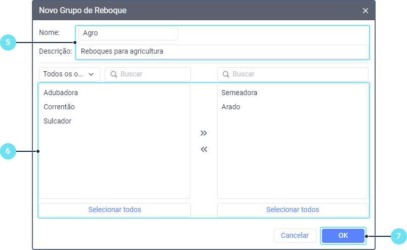Click the right search magnifier icon
Viewport: 407px width, 250px height.
click(x=226, y=74)
